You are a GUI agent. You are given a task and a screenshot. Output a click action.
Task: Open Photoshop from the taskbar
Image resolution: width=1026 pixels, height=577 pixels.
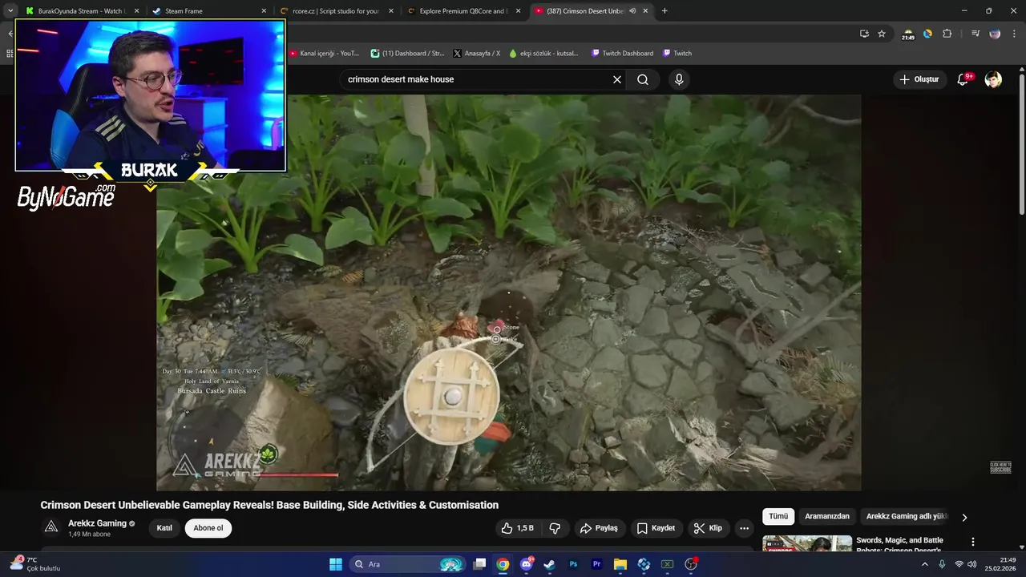coord(573,564)
